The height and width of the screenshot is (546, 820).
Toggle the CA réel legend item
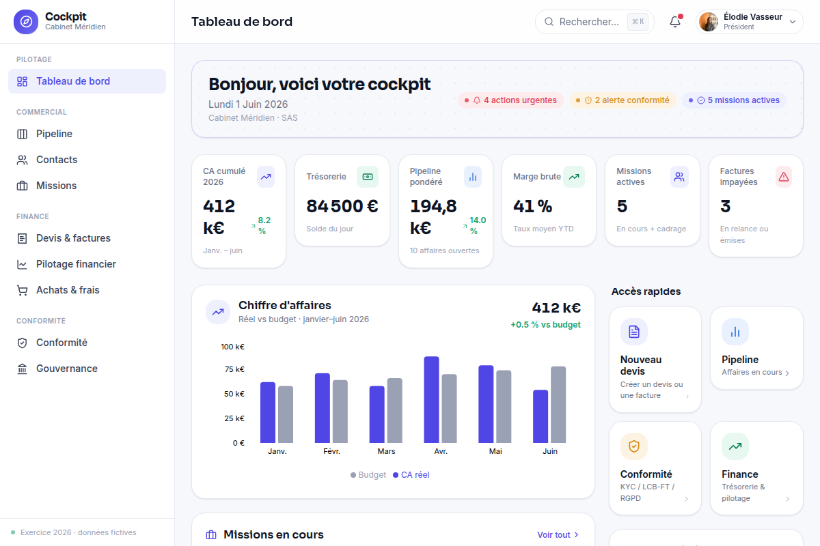pyautogui.click(x=411, y=475)
